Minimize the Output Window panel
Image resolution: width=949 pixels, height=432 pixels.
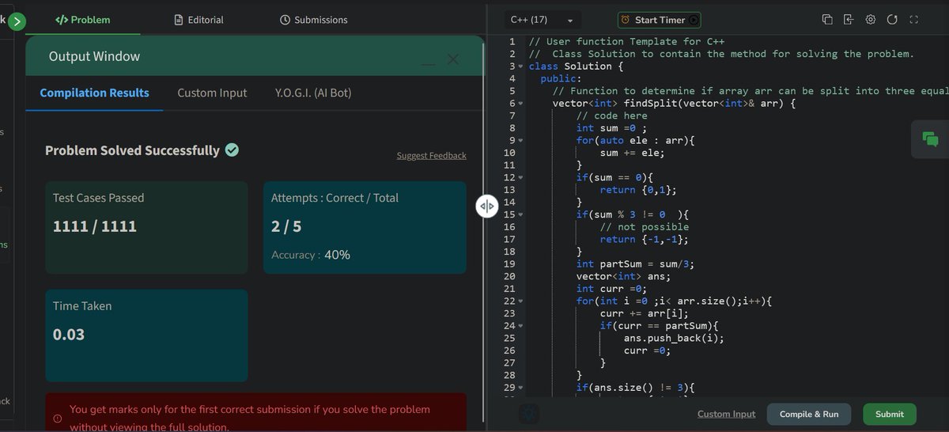point(428,63)
